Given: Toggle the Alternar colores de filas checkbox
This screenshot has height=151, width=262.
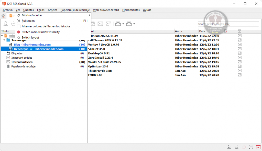Looking at the screenshot, I should [x=19, y=26].
